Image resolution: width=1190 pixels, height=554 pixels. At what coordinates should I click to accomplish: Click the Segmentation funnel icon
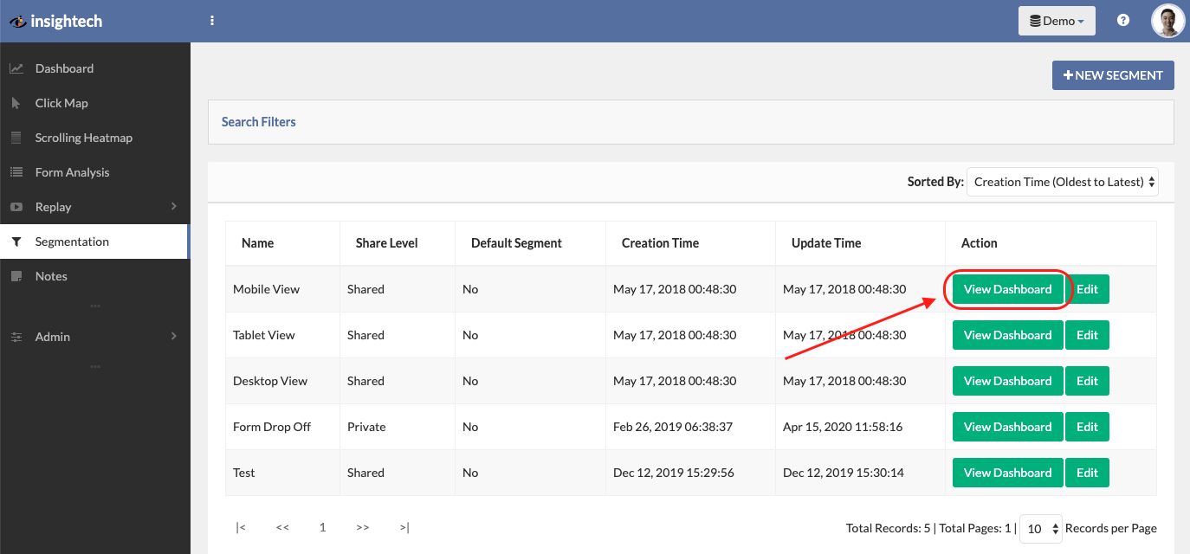[x=16, y=242]
